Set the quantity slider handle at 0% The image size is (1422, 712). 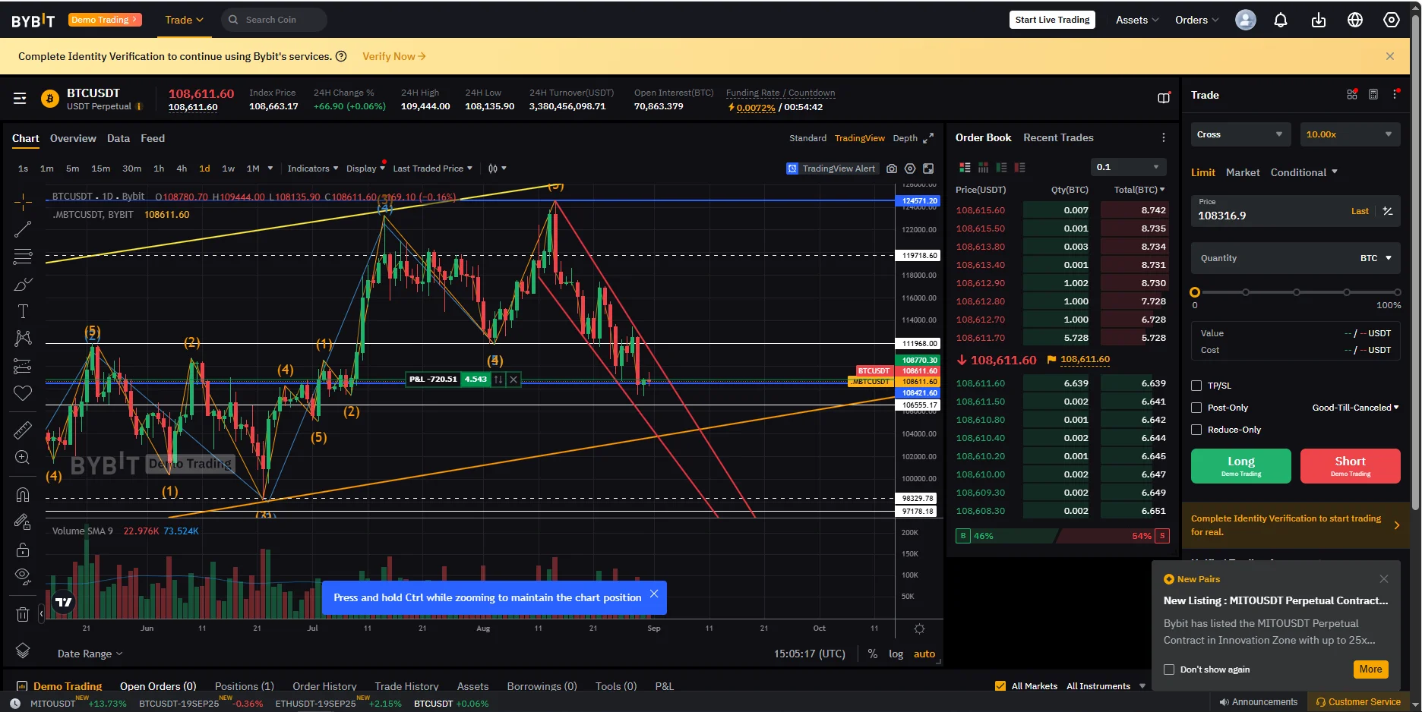point(1195,292)
